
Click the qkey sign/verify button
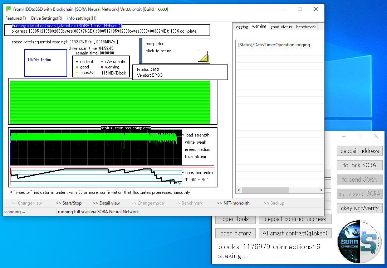tap(359, 208)
